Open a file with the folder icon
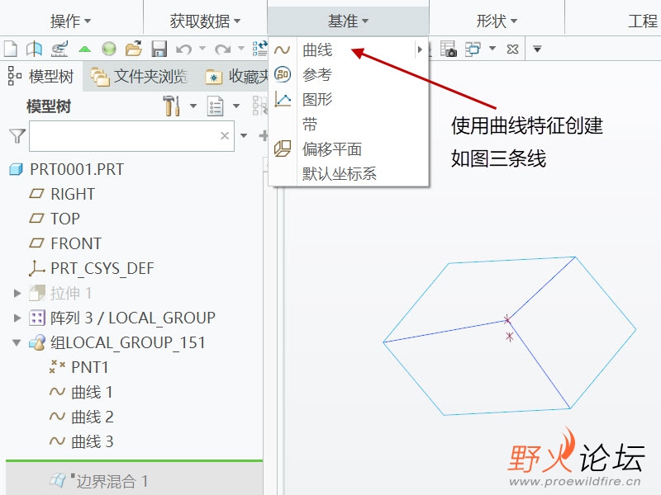Screen dimensions: 661x495 [134, 49]
